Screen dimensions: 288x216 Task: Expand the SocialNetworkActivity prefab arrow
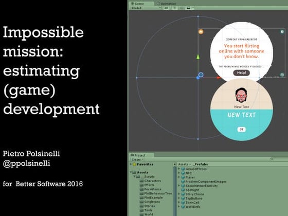coord(179,186)
